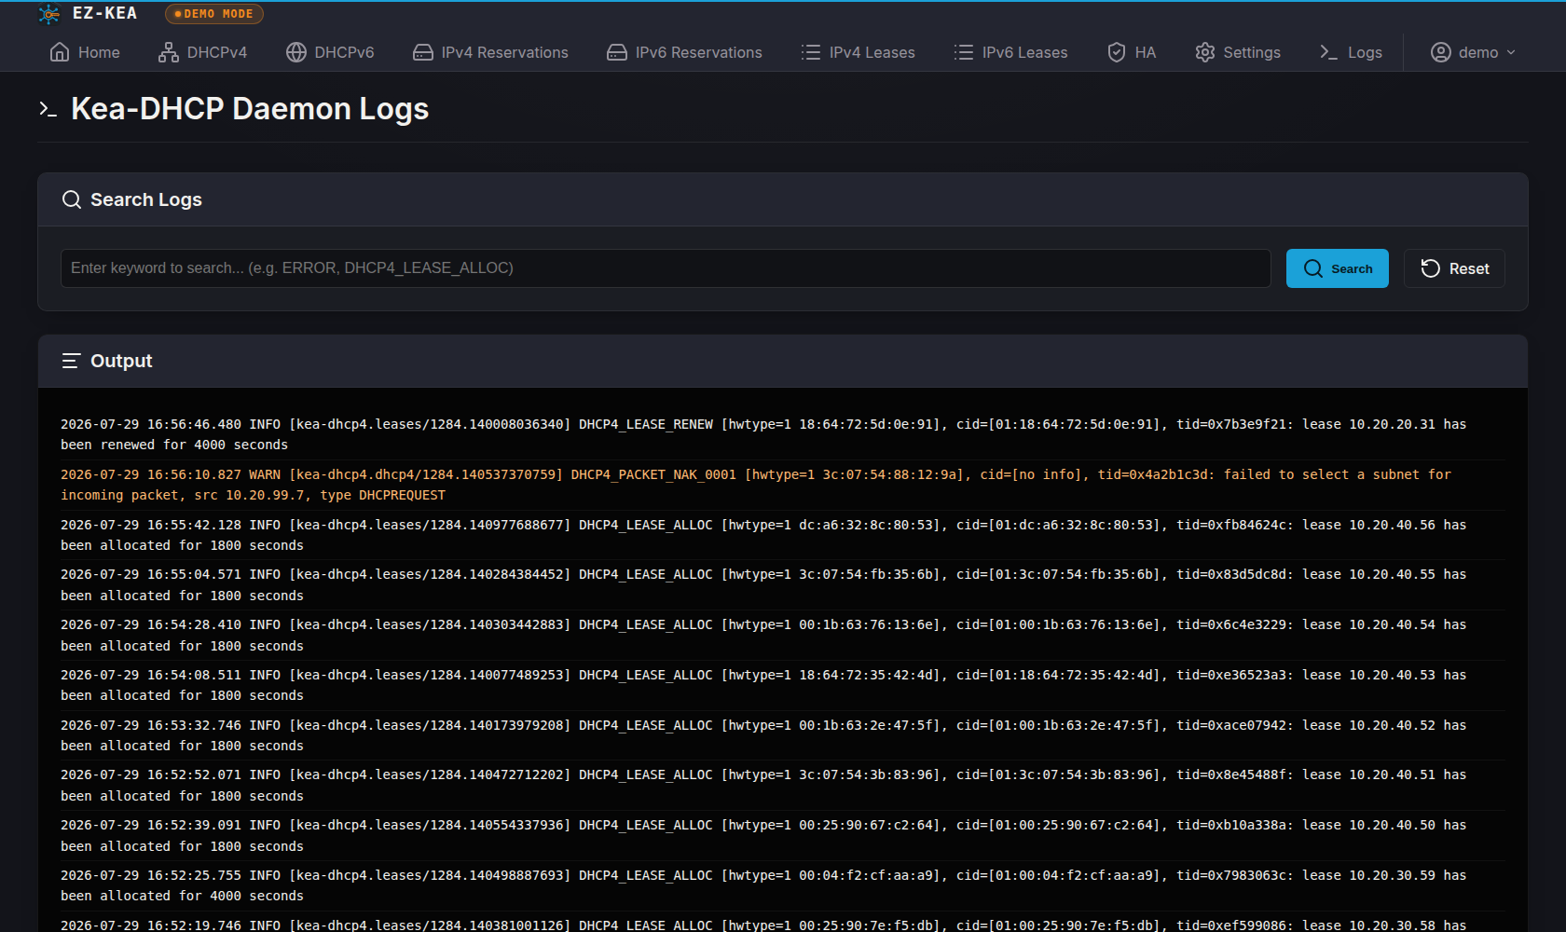Select log entry for lease 10.20.30.59
This screenshot has height=932, width=1566.
click(783, 885)
